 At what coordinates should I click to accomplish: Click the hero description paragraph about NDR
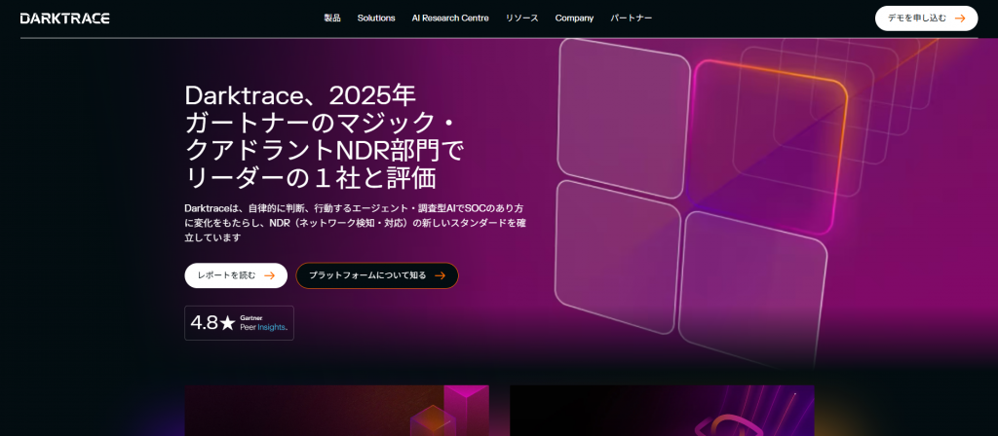pos(355,223)
